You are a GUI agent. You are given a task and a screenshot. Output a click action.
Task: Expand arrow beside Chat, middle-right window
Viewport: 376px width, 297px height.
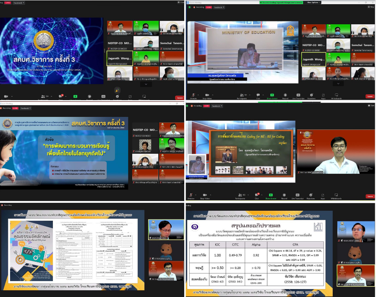click(261, 195)
